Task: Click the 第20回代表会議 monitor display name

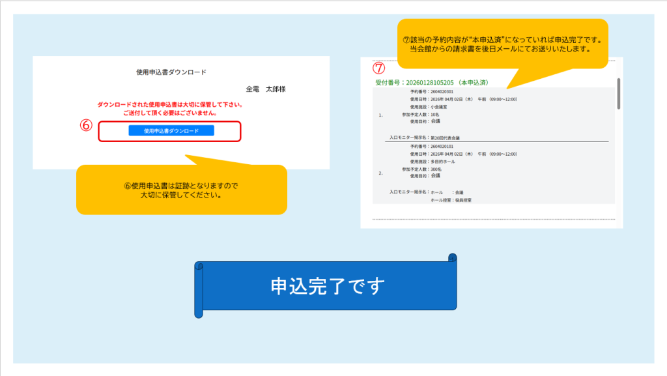Action: coord(446,138)
